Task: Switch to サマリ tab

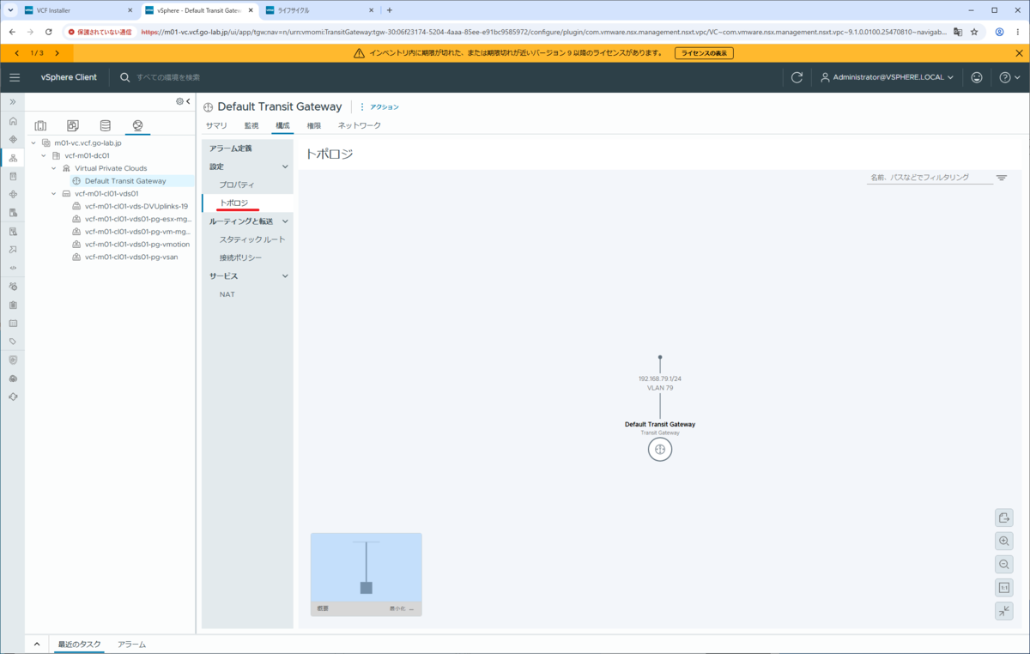Action: coord(216,125)
